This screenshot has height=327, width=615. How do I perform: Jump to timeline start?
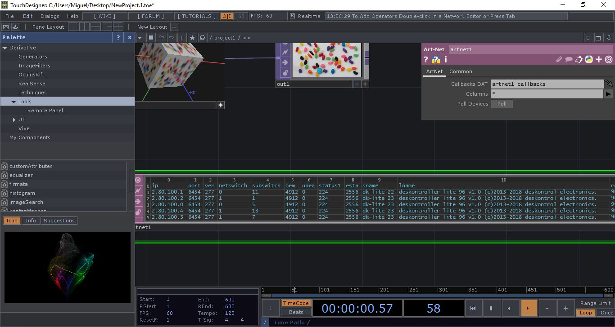[x=473, y=308]
